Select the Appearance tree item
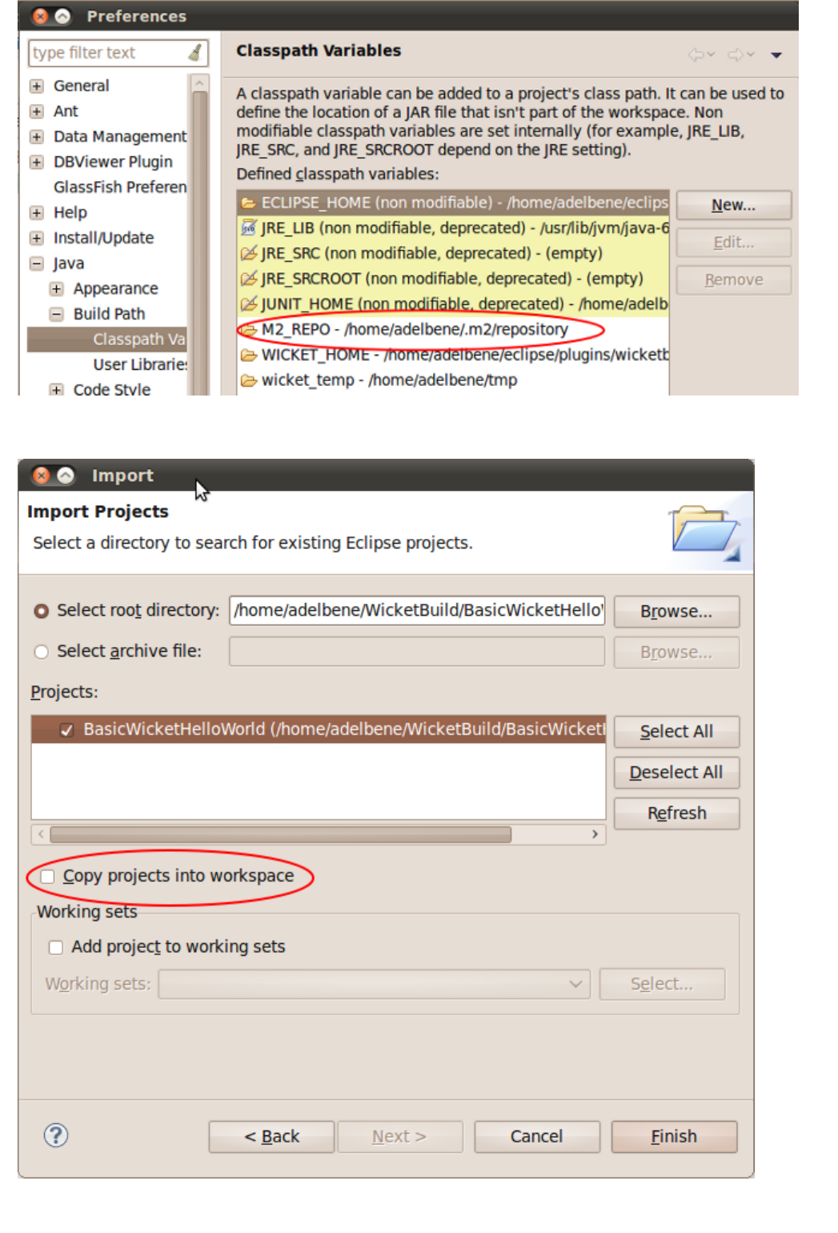Viewport: 838px width, 1233px height. (116, 289)
